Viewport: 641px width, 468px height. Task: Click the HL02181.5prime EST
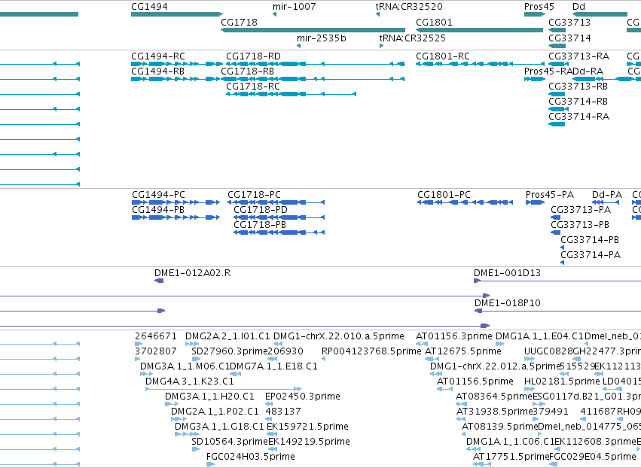click(530, 389)
